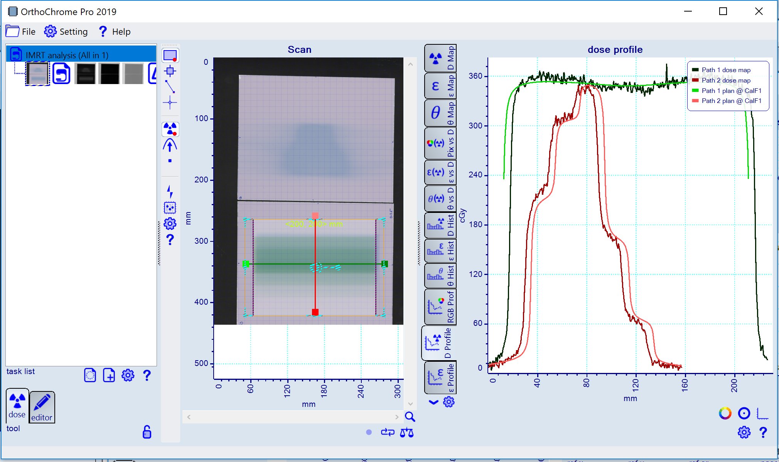Viewport: 779px width, 462px height.
Task: Click the first scan thumbnail in the task
Action: (37, 73)
